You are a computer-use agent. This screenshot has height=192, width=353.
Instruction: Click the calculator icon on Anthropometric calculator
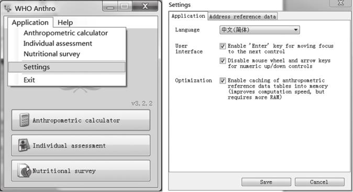24,120
